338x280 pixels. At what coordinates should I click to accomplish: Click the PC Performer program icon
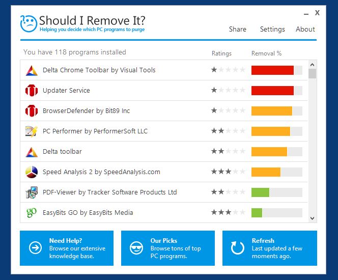coord(32,131)
